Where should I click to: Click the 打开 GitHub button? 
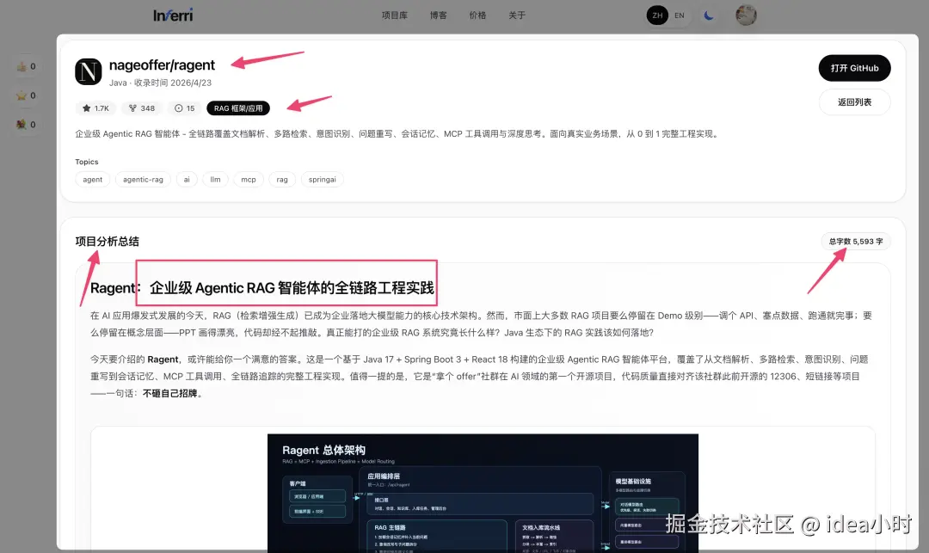[854, 68]
